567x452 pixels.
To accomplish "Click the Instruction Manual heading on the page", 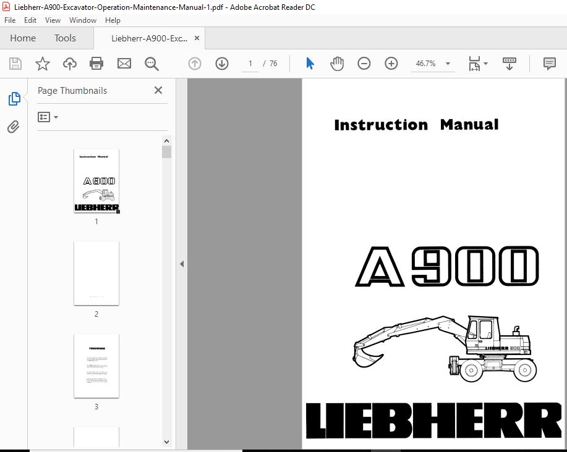I will [416, 125].
